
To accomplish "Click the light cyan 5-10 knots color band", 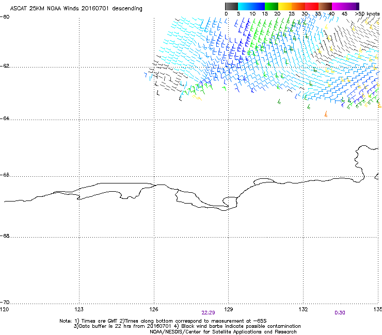I will click(245, 6).
